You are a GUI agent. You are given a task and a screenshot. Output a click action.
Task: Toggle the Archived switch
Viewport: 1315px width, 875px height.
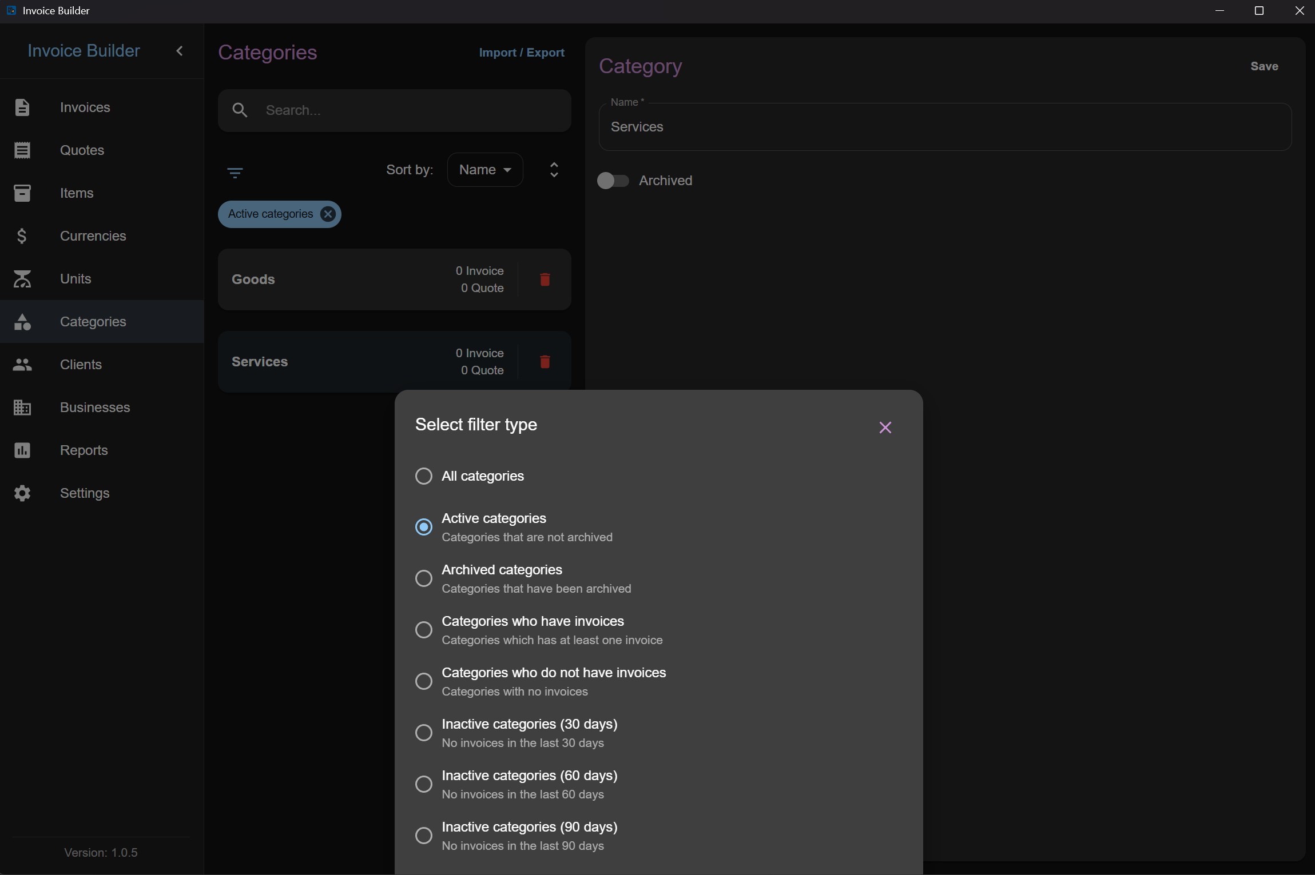pyautogui.click(x=613, y=181)
